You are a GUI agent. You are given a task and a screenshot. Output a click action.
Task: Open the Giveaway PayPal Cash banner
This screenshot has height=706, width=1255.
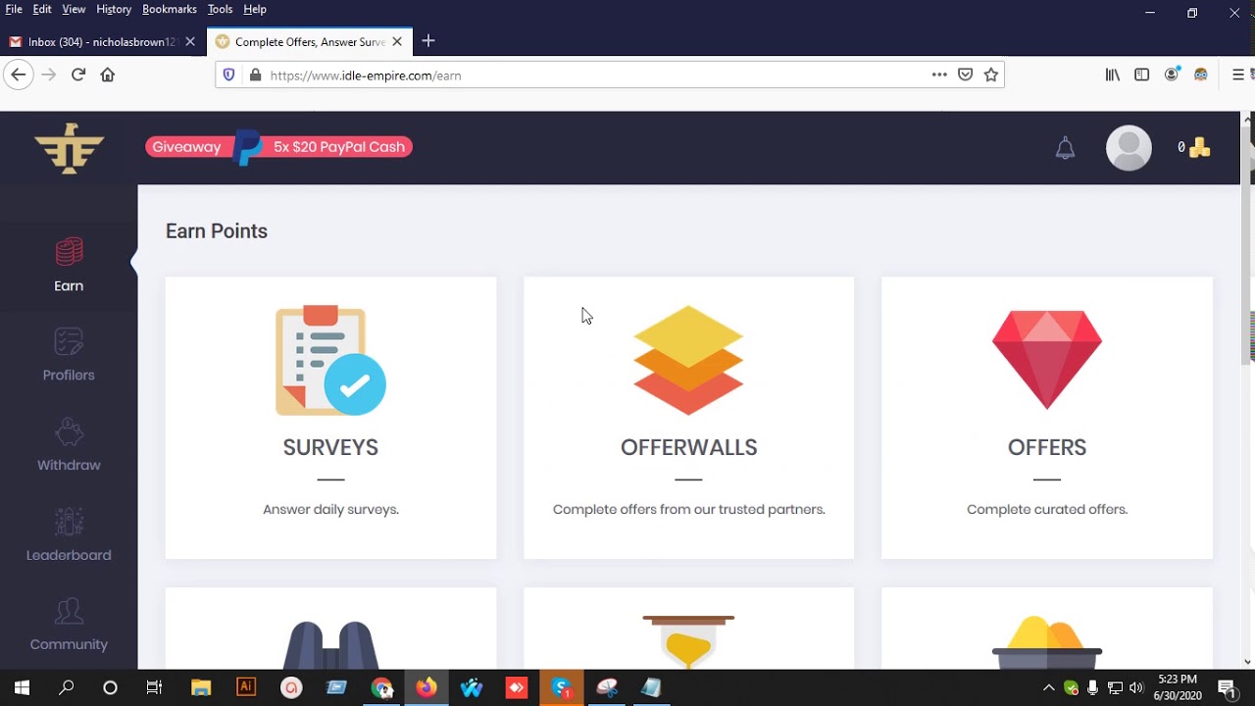[279, 147]
